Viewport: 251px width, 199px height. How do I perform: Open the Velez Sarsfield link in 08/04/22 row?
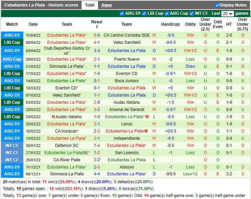[127, 42]
